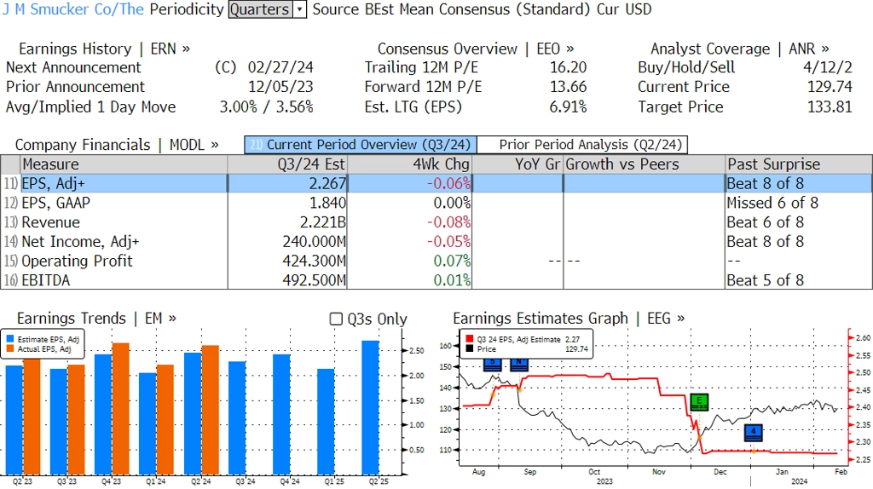Click the Avg/Implied move 3.00% / 3.56%
Screen dimensions: 873x489
coord(267,106)
